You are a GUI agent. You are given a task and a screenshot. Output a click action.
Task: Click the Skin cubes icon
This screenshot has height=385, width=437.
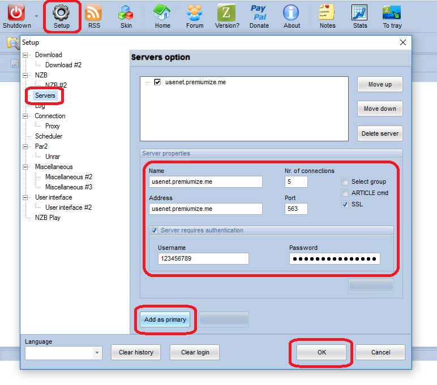point(126,13)
